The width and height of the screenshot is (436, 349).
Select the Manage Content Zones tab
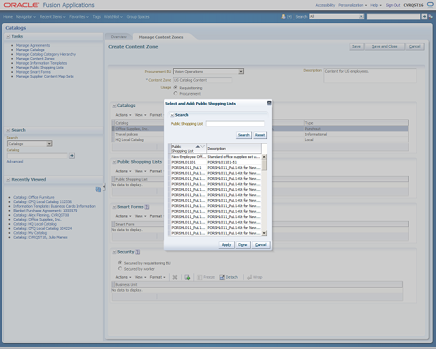coord(161,37)
